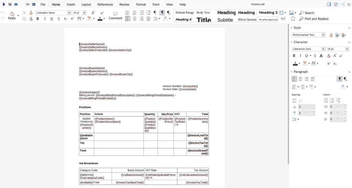The height and width of the screenshot is (188, 352).
Task: Click the Cut scissors icon
Action: (24, 13)
